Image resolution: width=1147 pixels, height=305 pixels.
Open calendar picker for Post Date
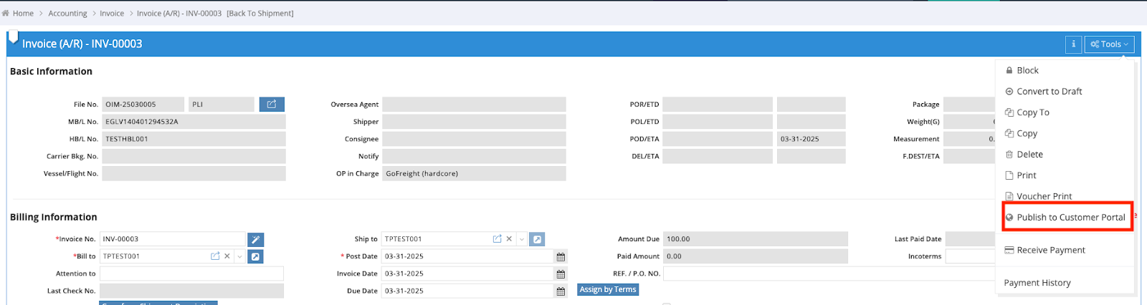click(x=561, y=256)
